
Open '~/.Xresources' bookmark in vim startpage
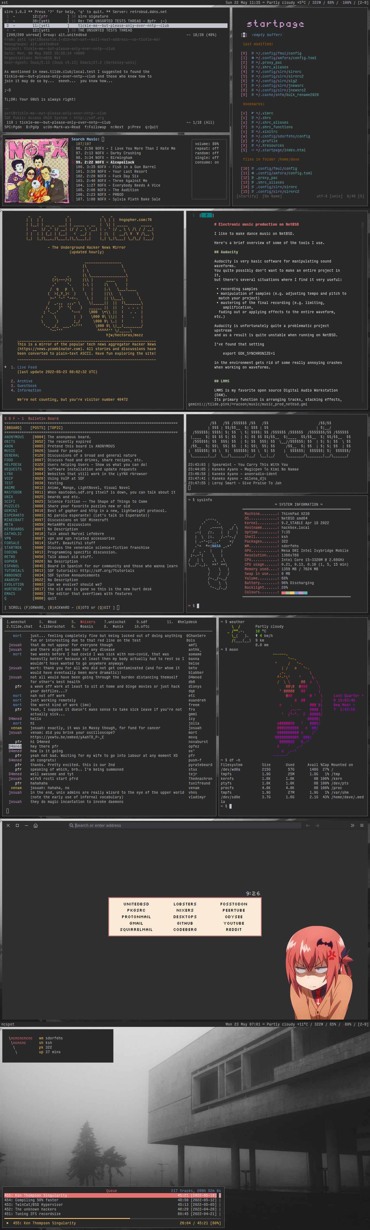point(270,146)
